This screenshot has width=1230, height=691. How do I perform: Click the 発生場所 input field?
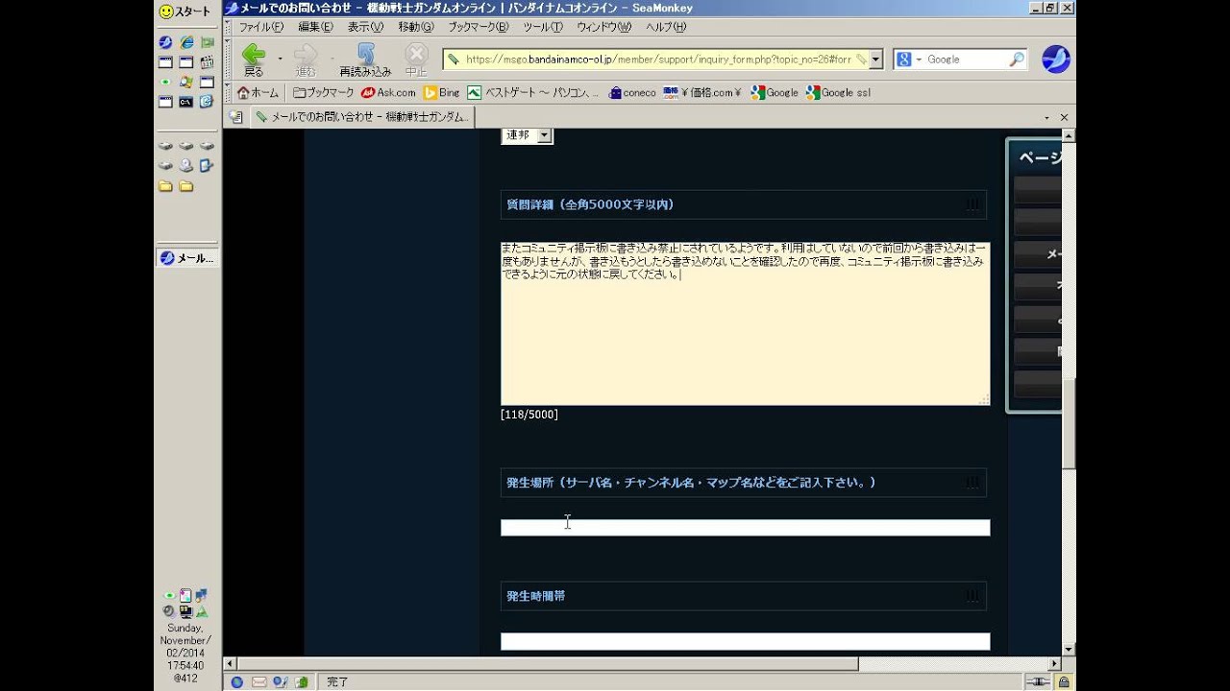(x=745, y=528)
